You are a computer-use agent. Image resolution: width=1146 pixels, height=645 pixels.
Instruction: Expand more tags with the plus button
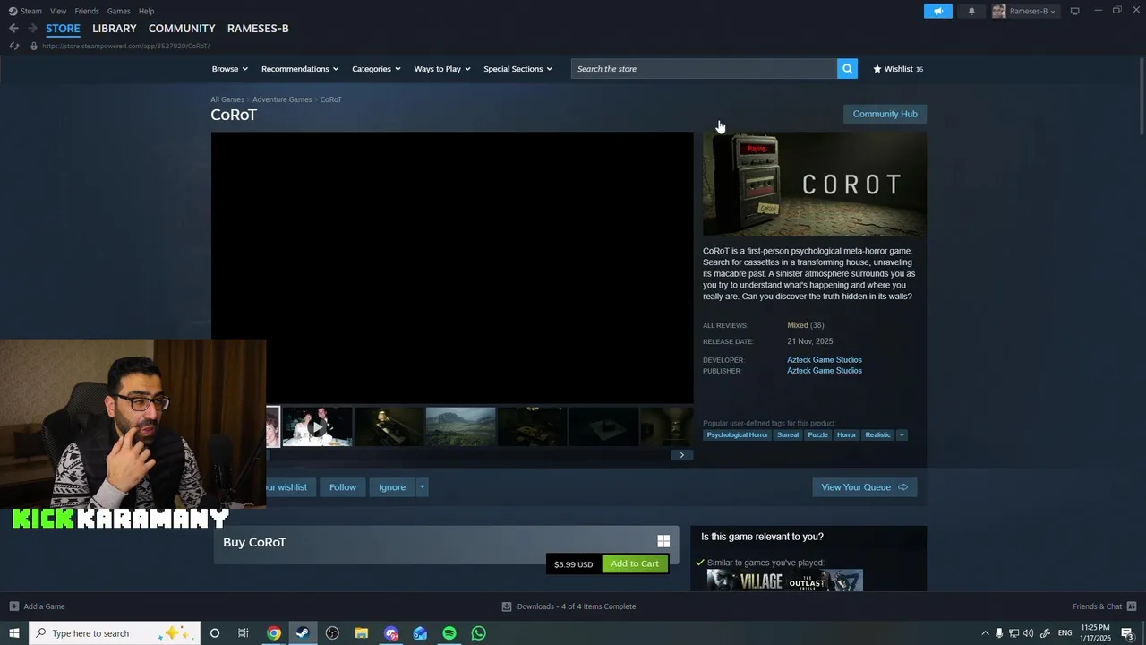pyautogui.click(x=902, y=435)
